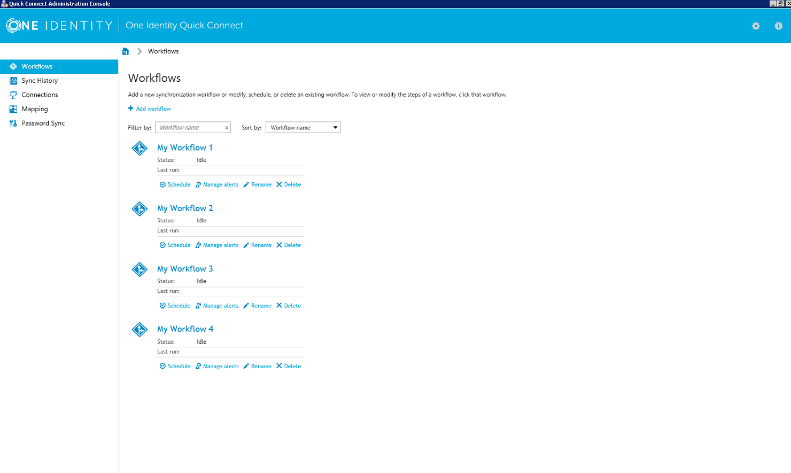Click the Delete link for My Workflow 2
The height and width of the screenshot is (473, 791).
click(292, 245)
